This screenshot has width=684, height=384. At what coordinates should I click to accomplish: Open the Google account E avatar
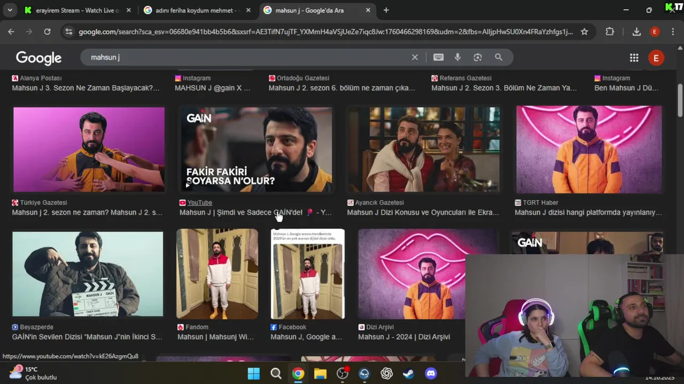pos(656,58)
